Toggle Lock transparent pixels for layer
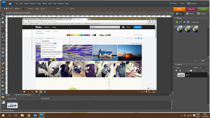210x118 pixels. (x=191, y=71)
